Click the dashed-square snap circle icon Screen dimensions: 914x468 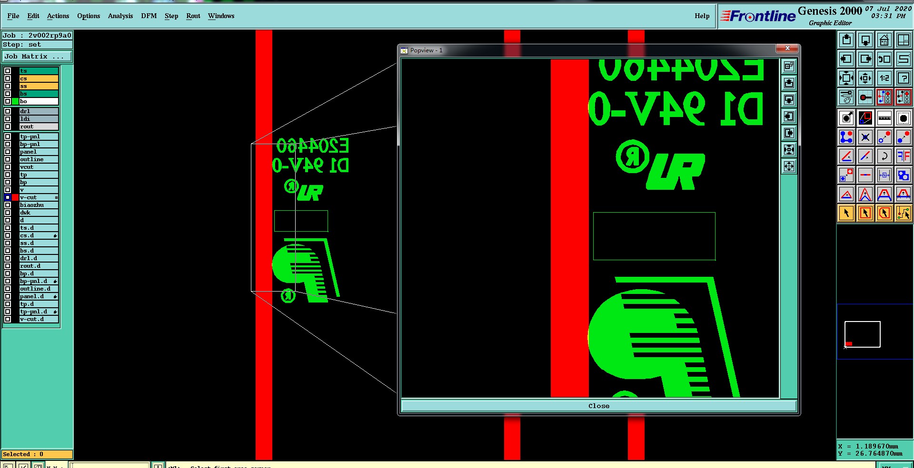click(904, 117)
